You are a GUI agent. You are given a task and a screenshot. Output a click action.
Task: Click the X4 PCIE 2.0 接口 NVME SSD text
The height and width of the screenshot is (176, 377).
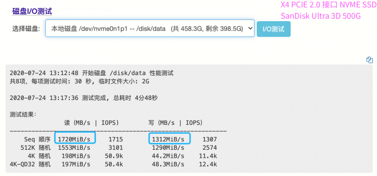point(328,5)
